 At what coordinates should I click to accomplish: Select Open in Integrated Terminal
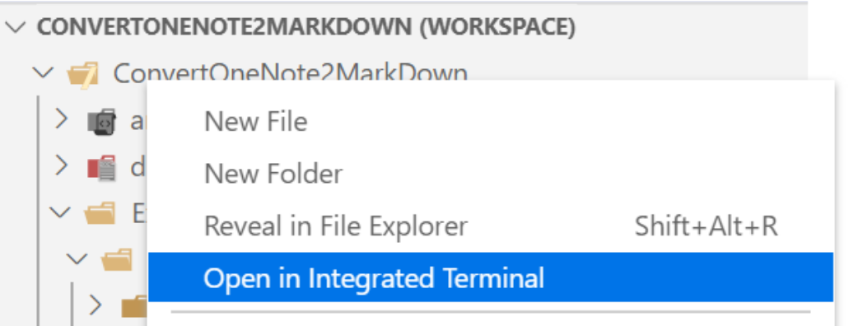[x=491, y=278]
